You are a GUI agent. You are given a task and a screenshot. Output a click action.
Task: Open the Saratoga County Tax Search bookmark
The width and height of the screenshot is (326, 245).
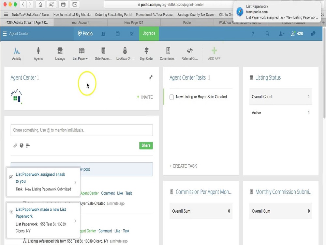(x=196, y=15)
